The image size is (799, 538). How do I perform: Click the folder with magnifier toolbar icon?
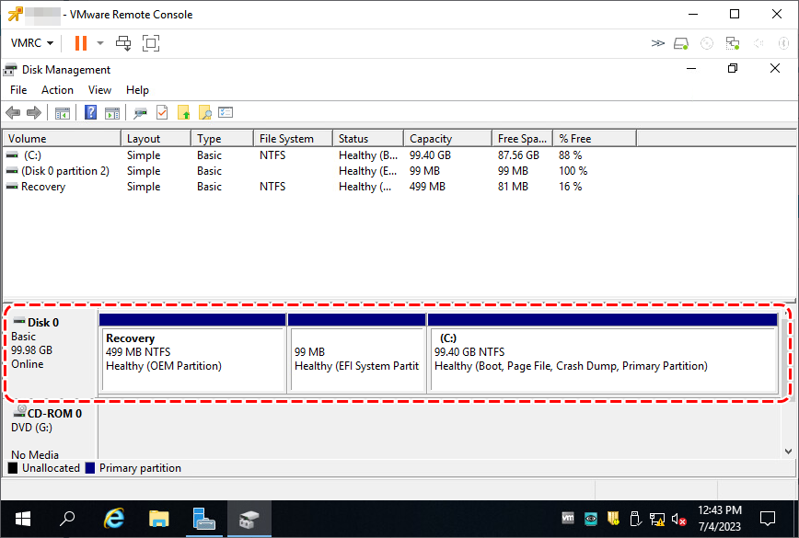[x=205, y=112]
